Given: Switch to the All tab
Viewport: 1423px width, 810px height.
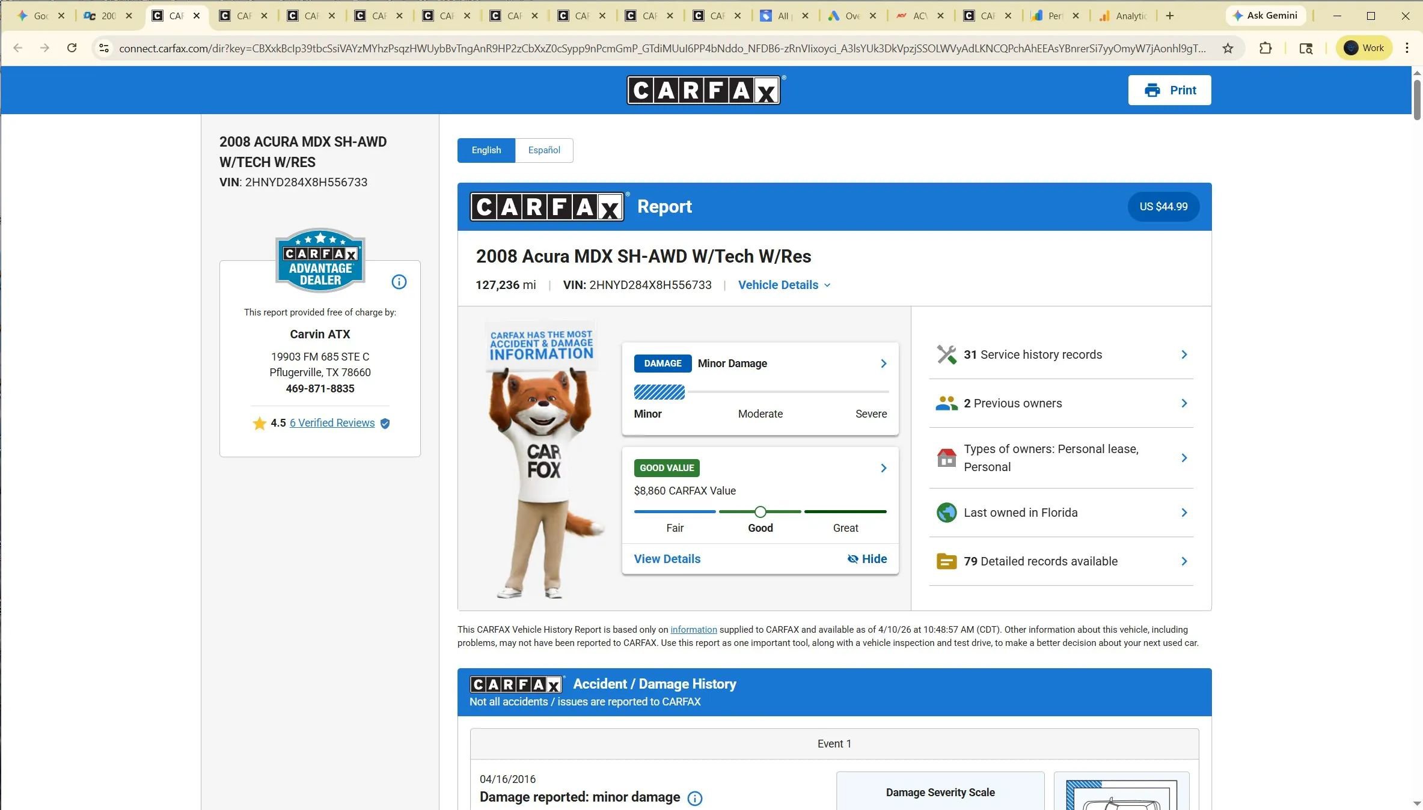Looking at the screenshot, I should pos(785,16).
